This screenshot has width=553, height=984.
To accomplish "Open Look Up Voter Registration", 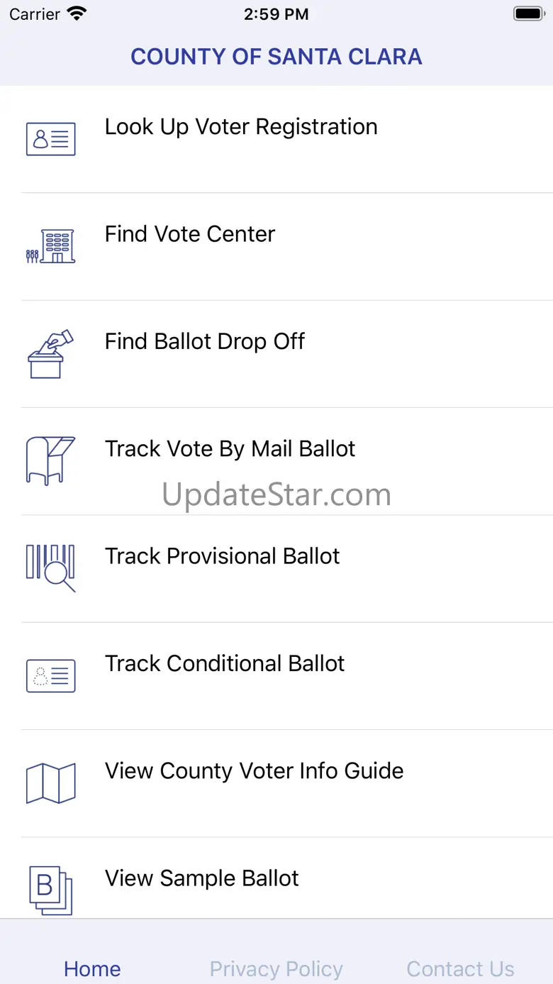I will coord(241,127).
